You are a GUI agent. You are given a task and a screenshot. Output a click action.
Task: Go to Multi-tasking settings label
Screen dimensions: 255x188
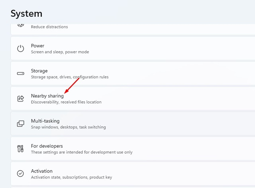[45, 121]
